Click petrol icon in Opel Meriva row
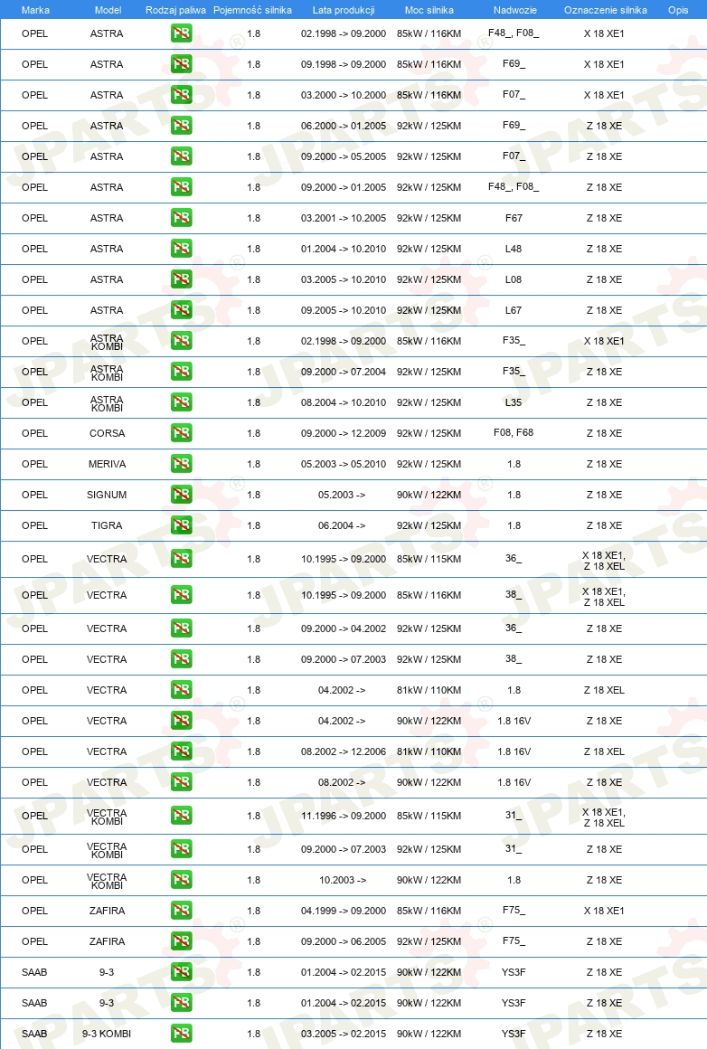Image resolution: width=707 pixels, height=1049 pixels. tap(181, 464)
